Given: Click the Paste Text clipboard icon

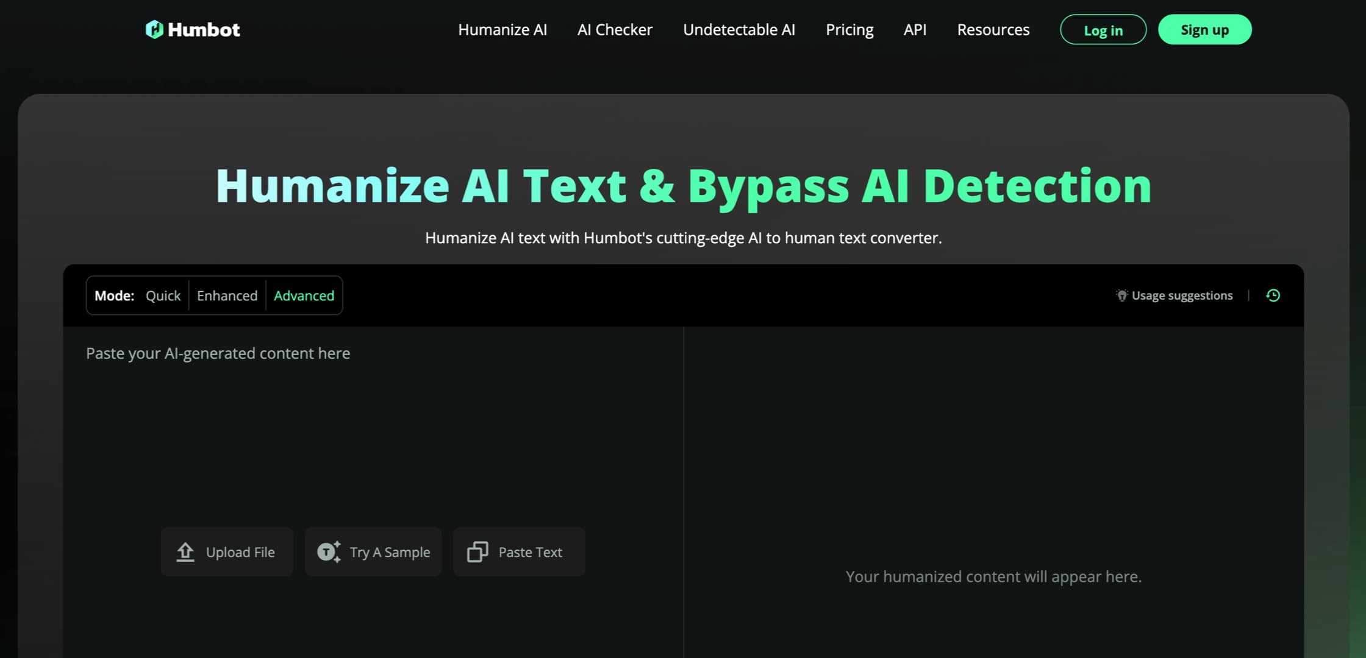Looking at the screenshot, I should 477,552.
